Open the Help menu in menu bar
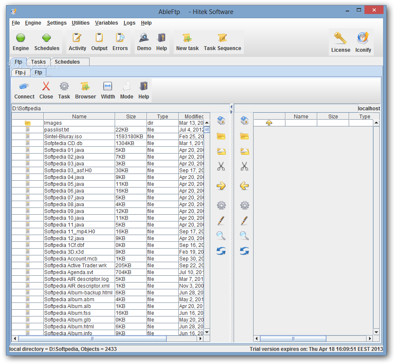The image size is (395, 364). tap(146, 23)
